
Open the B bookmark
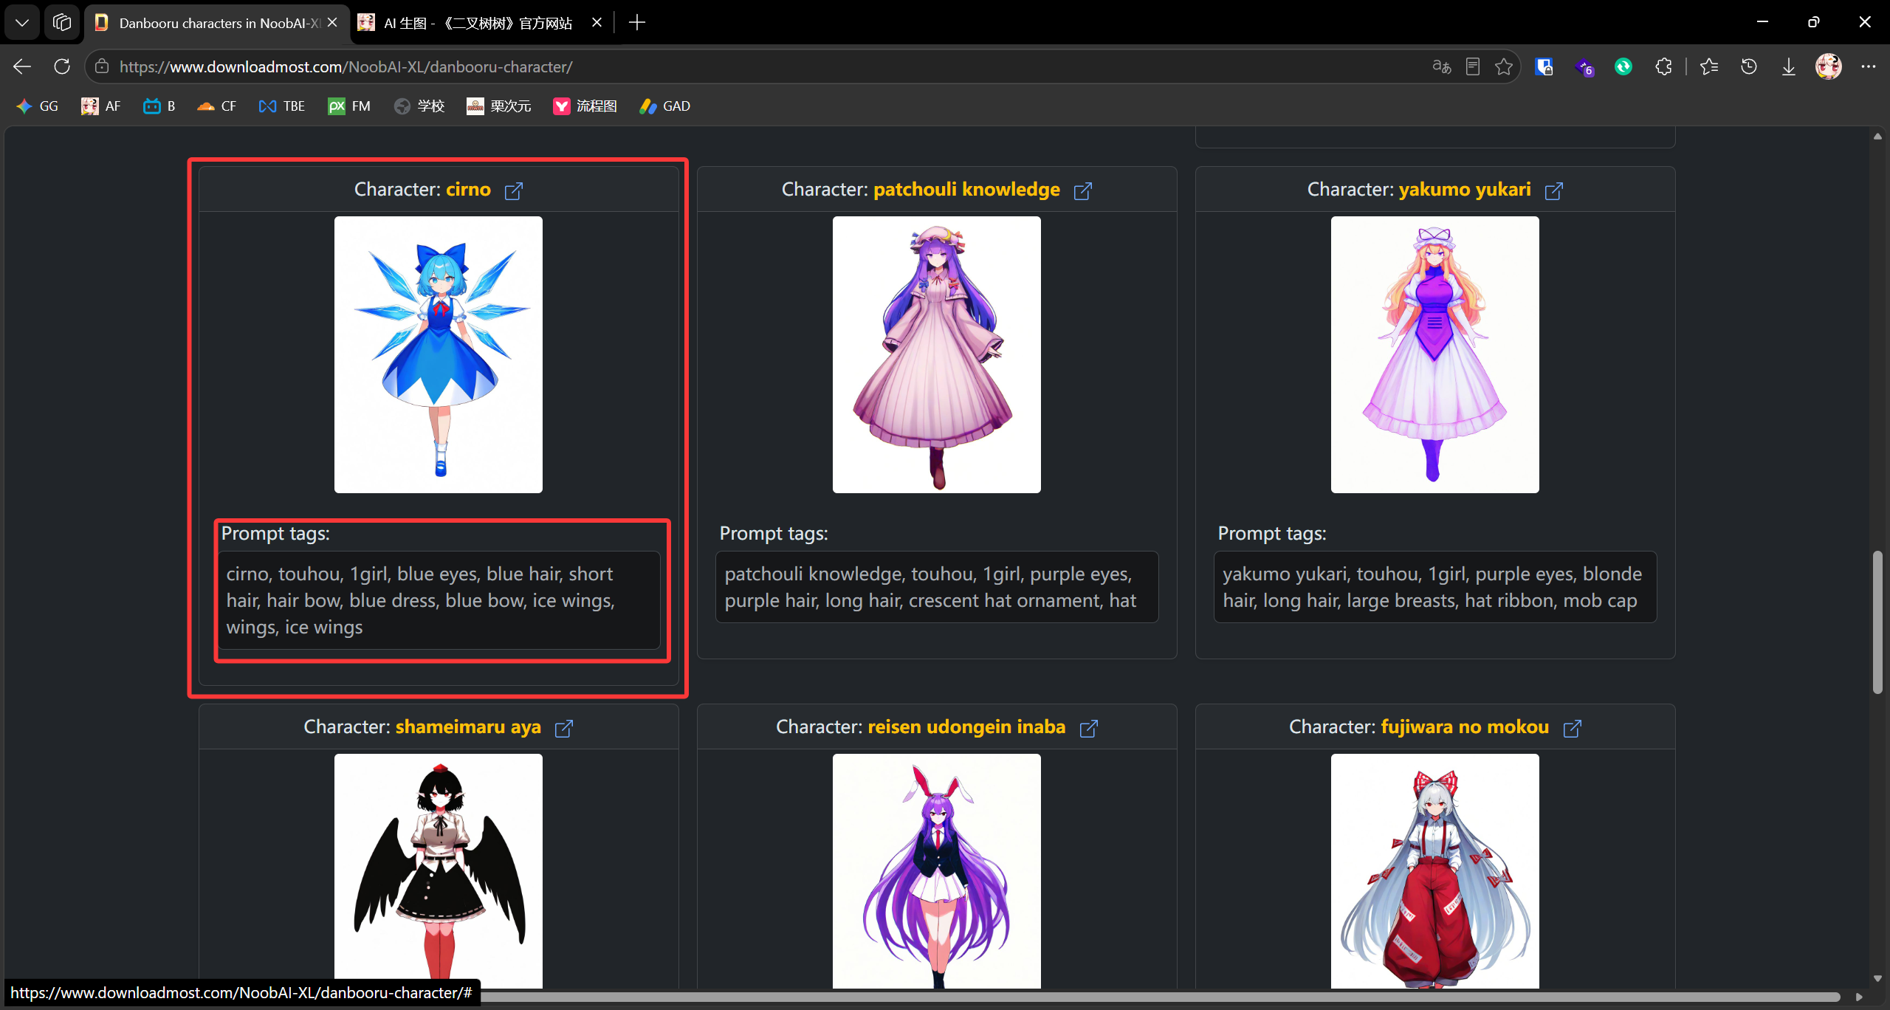[159, 106]
